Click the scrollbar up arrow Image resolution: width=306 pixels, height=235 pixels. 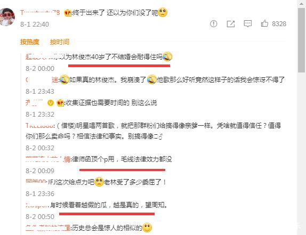(x=302, y=4)
